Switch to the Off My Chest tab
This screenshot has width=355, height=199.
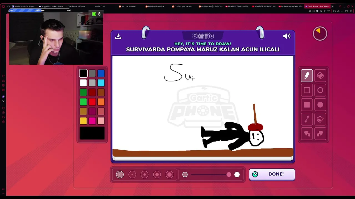pyautogui.click(x=210, y=6)
